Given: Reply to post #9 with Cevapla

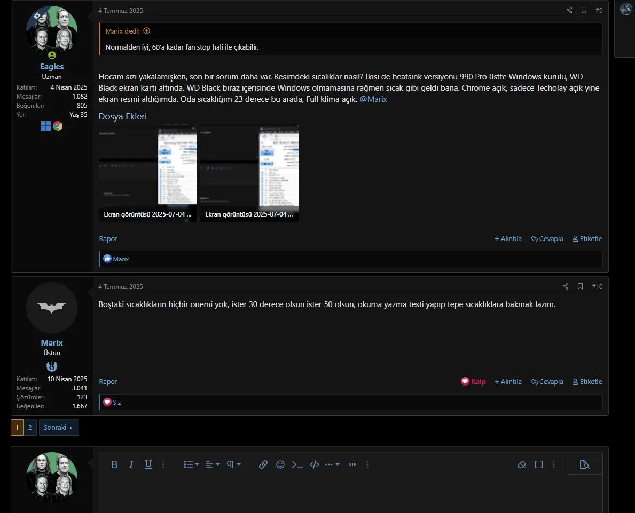Looking at the screenshot, I should [x=547, y=238].
